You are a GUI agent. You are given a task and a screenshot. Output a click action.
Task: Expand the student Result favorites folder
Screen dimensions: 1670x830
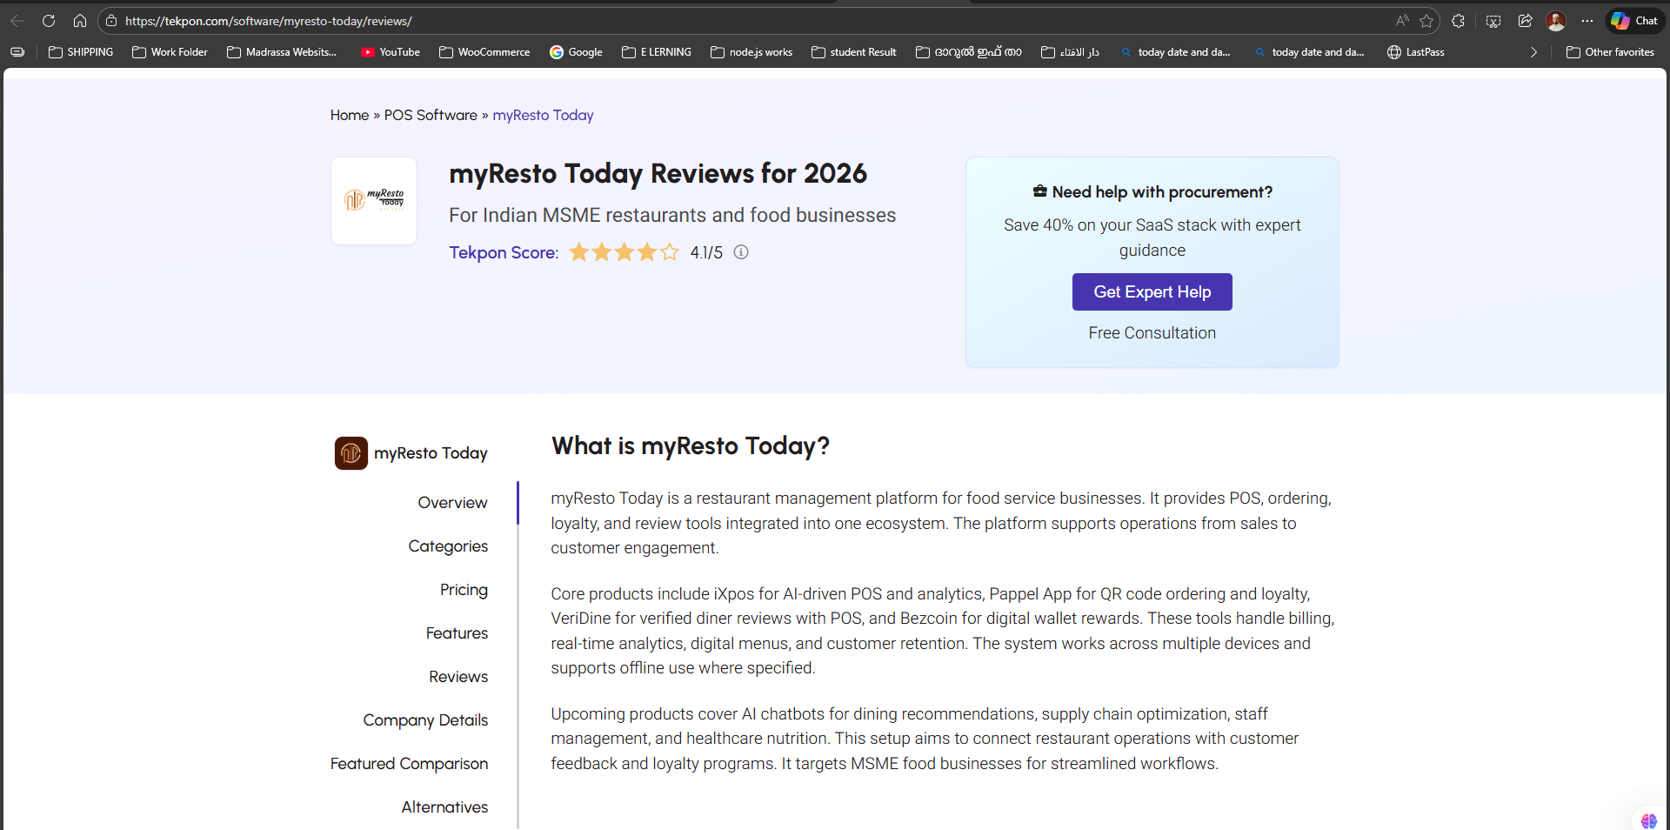[x=853, y=52]
